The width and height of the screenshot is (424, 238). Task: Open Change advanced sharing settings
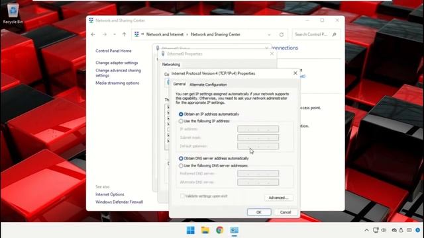tap(118, 73)
